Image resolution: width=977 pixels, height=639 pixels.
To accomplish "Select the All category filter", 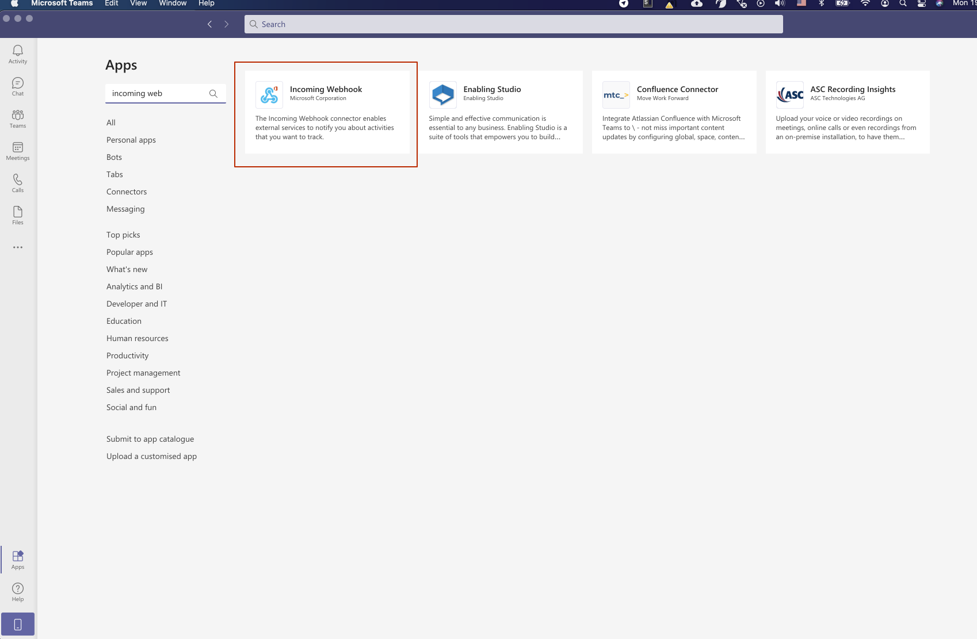I will coord(111,123).
